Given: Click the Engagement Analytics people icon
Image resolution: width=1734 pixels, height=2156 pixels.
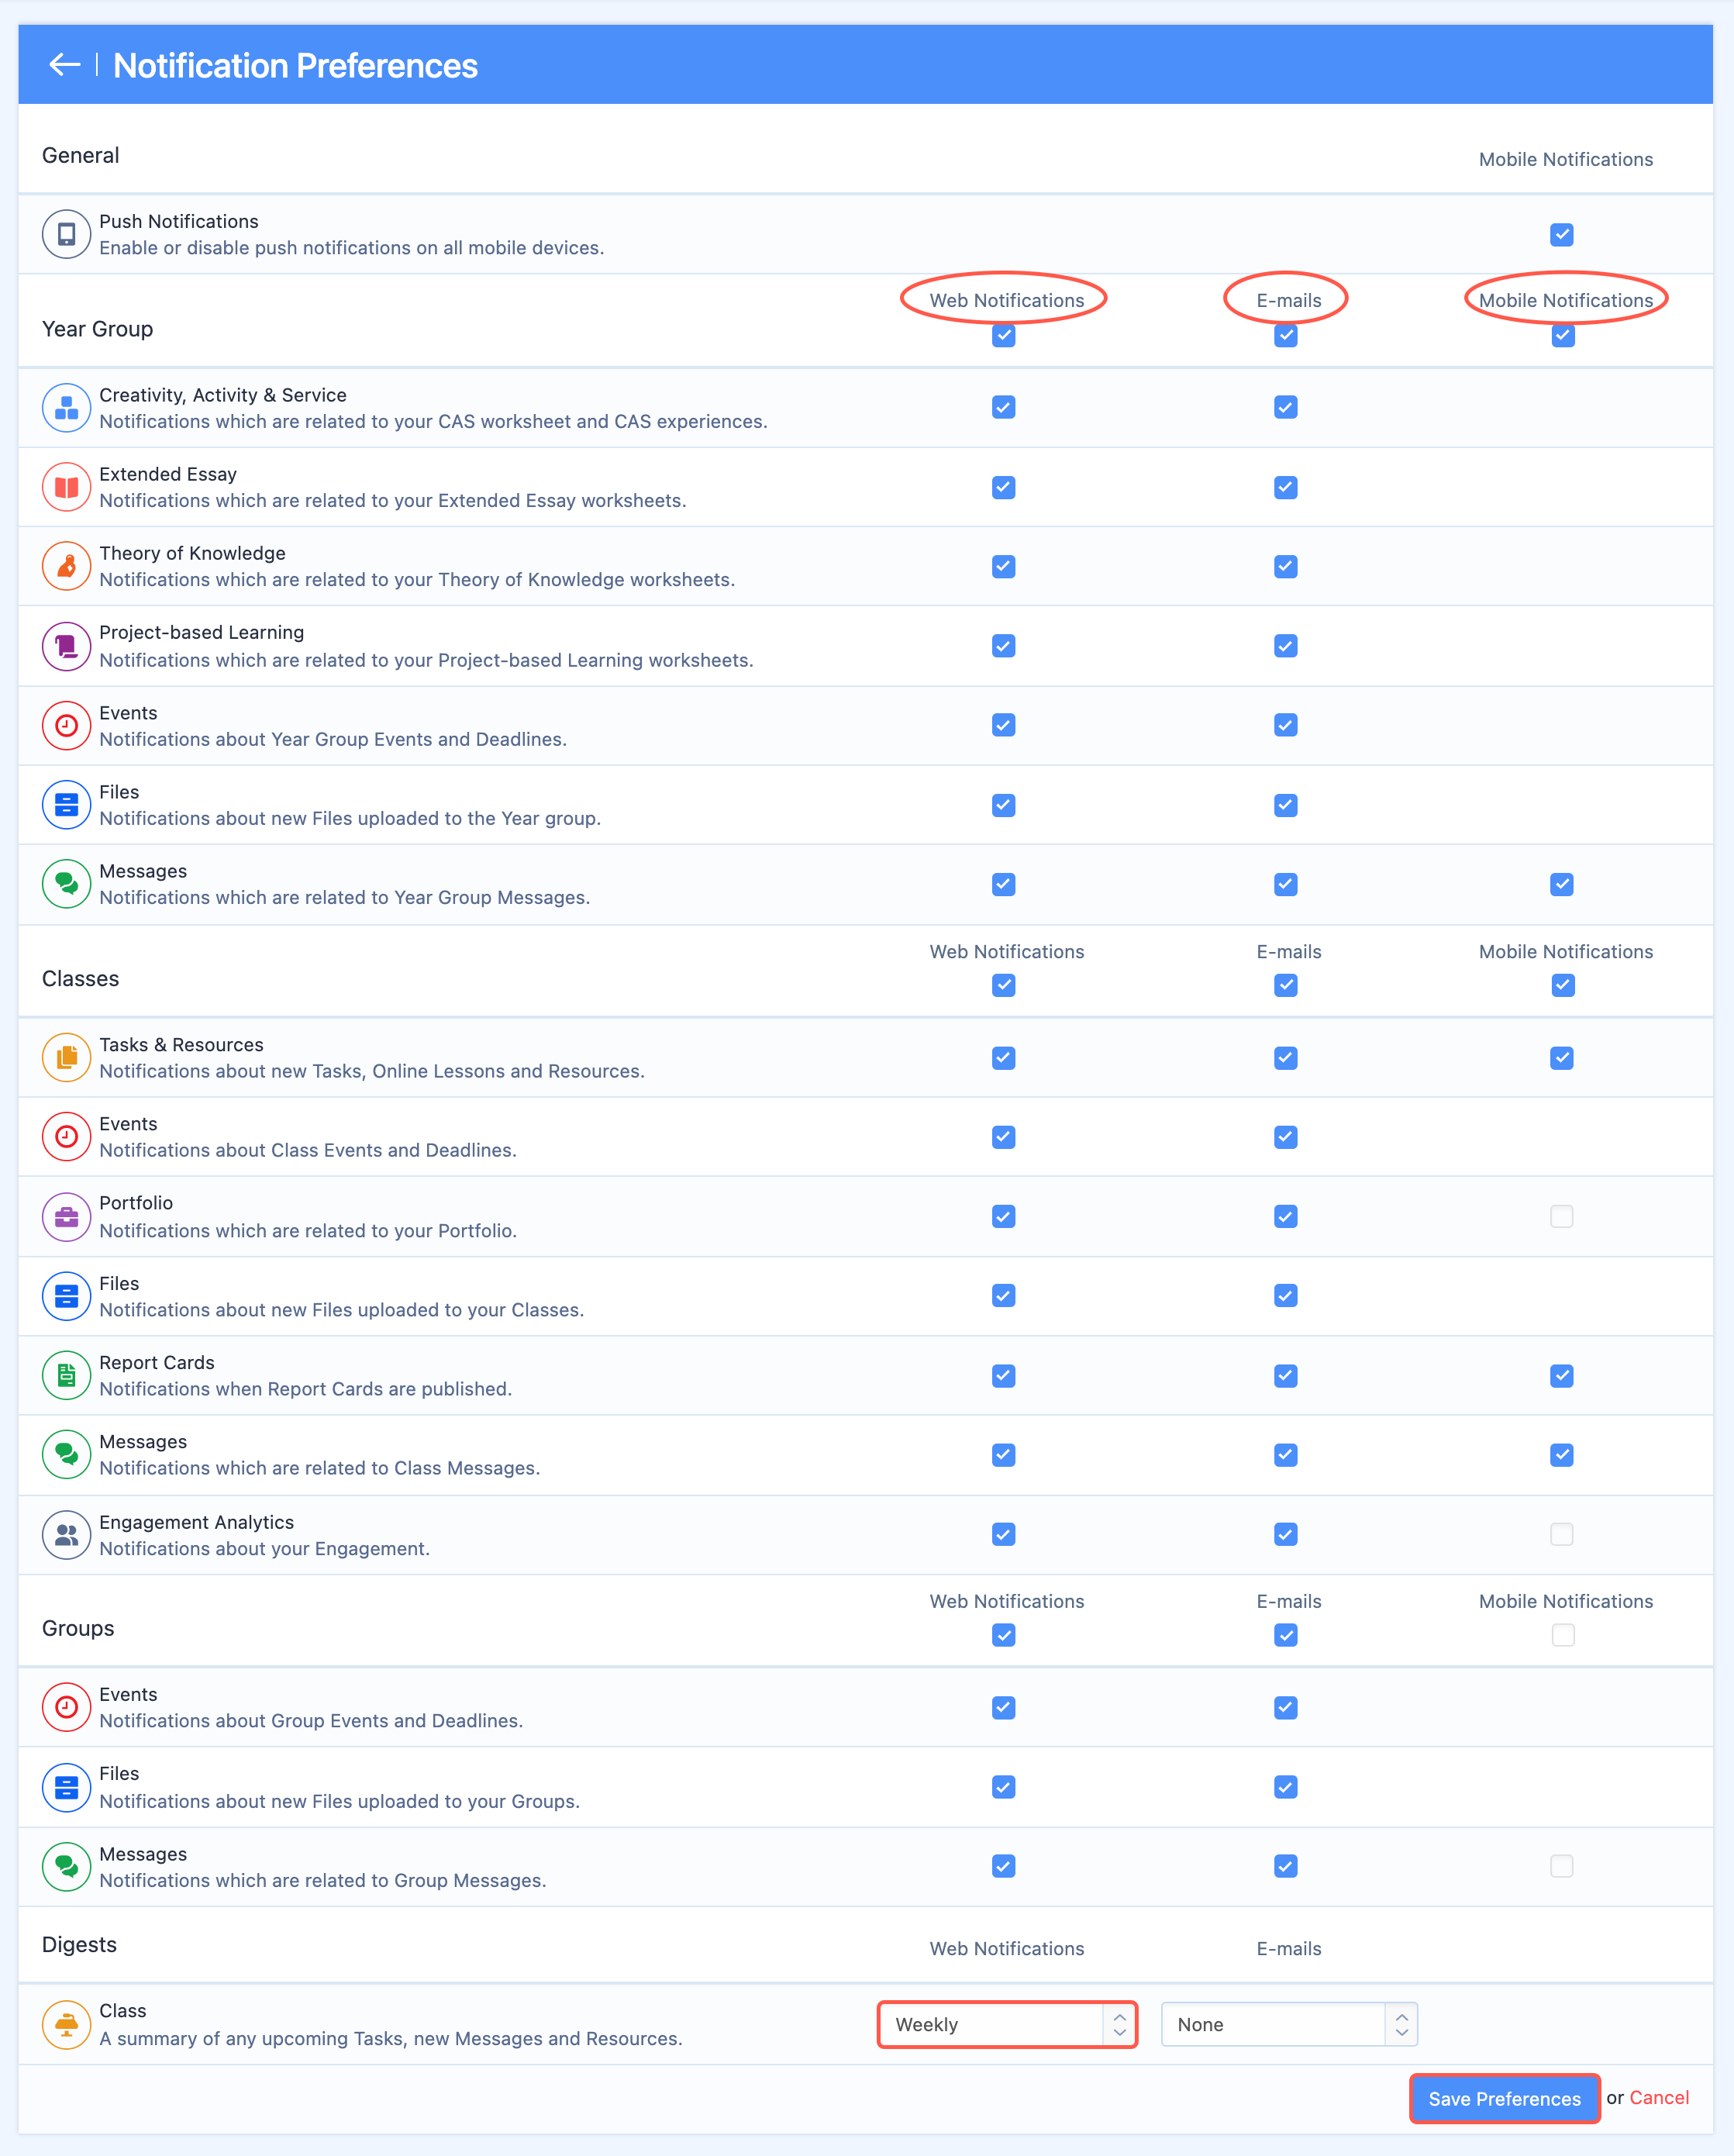Looking at the screenshot, I should point(67,1535).
